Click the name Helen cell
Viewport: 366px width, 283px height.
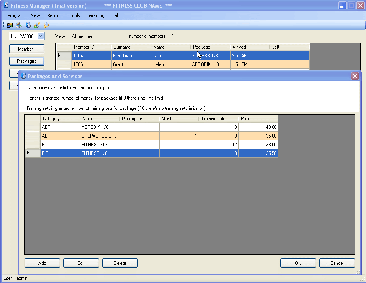click(171, 64)
